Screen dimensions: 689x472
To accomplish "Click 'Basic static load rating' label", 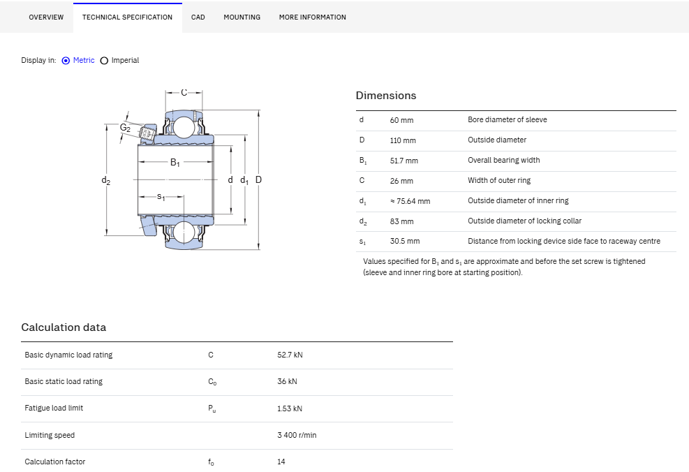I will [64, 381].
